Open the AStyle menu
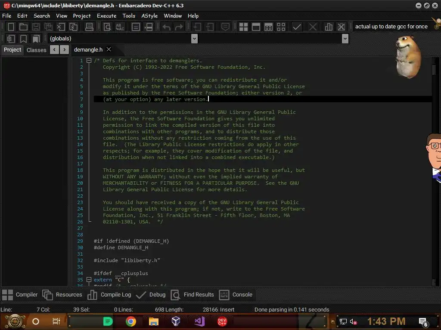This screenshot has width=441, height=330. [x=149, y=16]
